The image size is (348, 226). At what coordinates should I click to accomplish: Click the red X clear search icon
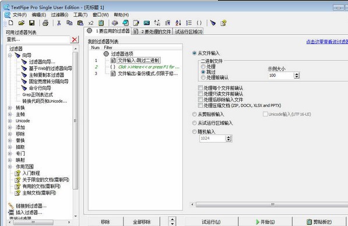[x=75, y=40]
